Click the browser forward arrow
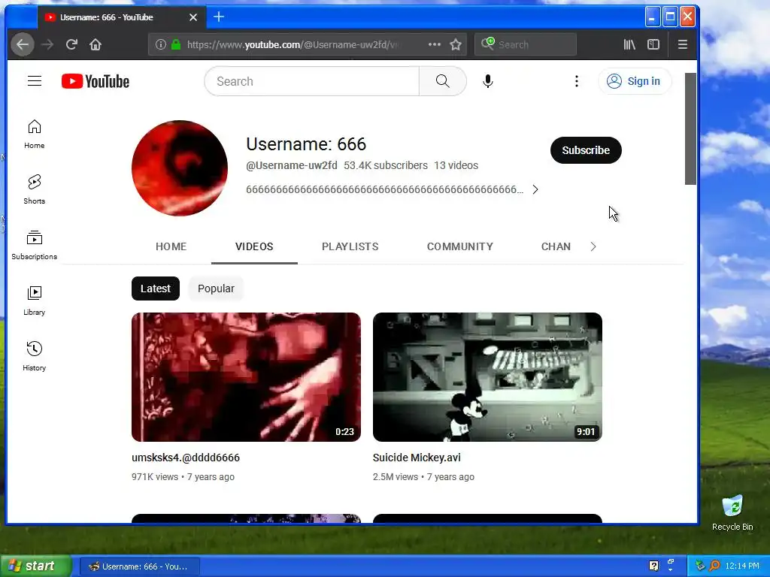770x577 pixels. (x=47, y=44)
